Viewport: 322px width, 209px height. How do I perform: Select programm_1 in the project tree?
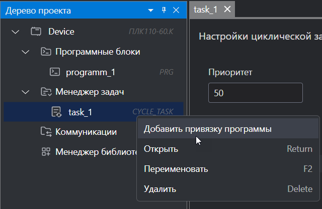pos(91,72)
